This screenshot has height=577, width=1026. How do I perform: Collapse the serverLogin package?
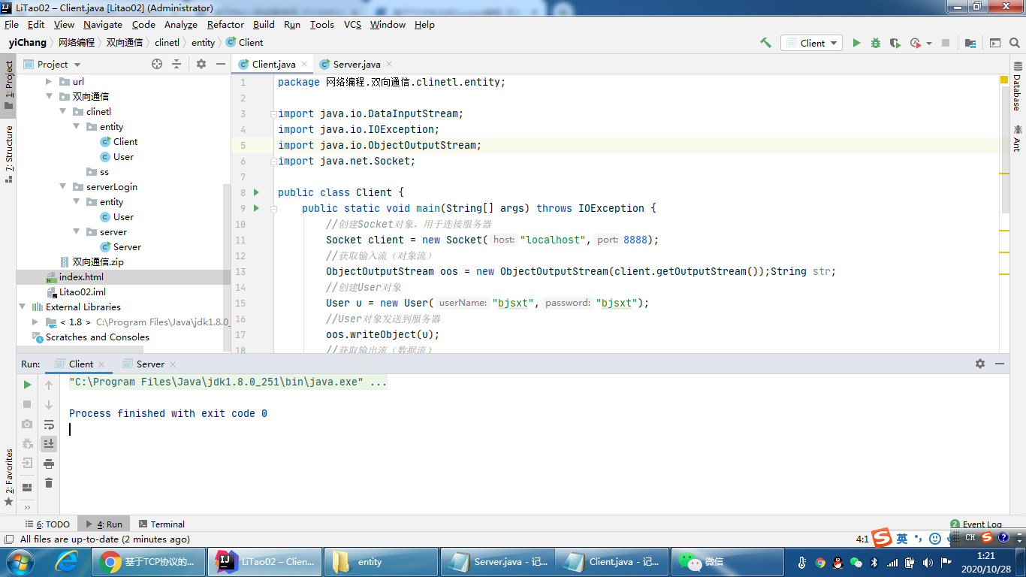[62, 186]
